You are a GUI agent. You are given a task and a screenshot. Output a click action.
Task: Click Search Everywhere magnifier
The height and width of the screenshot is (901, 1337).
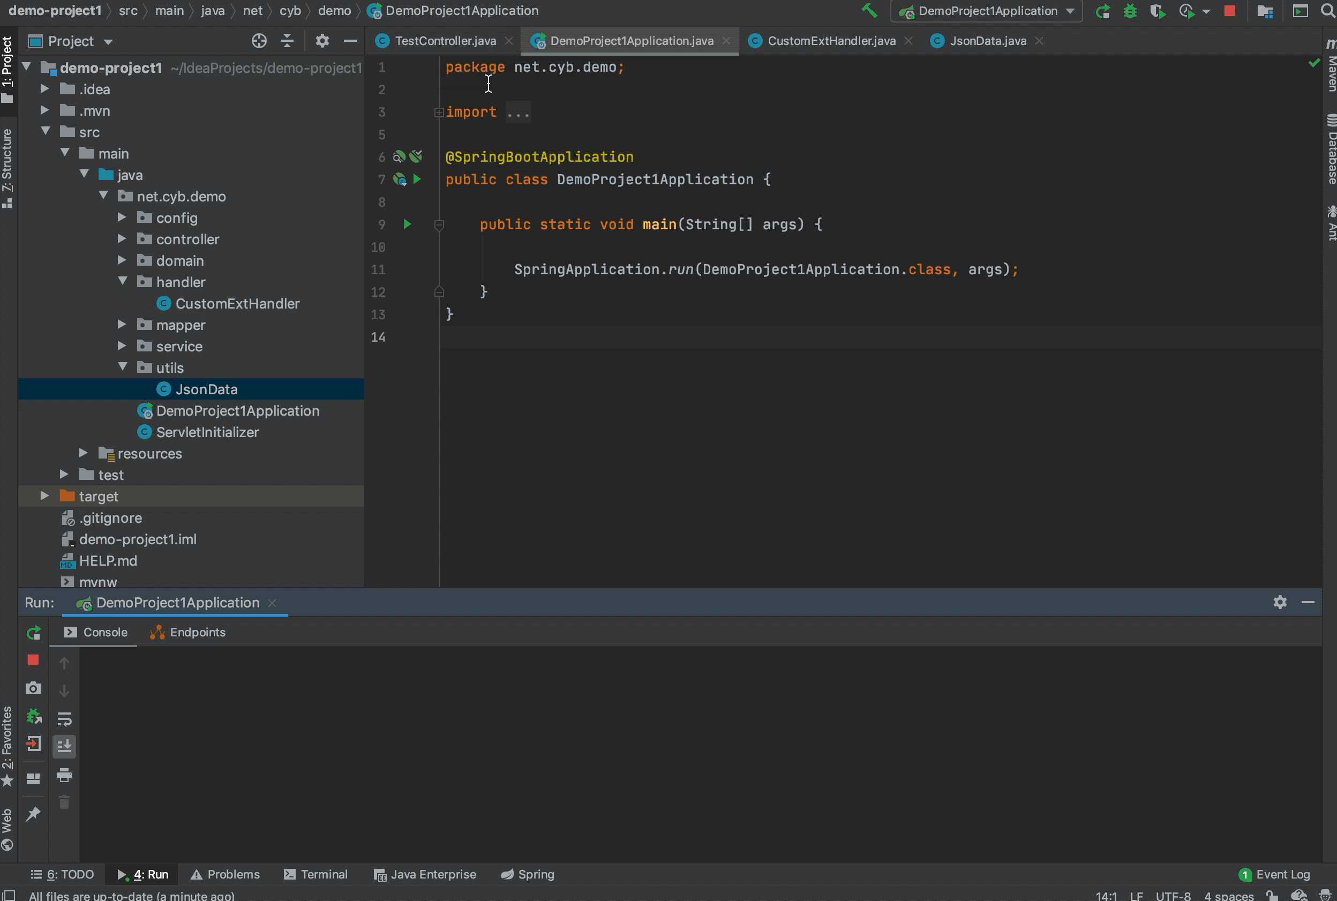[1328, 11]
